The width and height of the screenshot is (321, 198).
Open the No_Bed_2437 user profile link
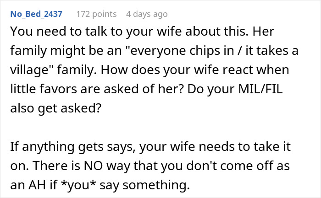click(x=36, y=14)
